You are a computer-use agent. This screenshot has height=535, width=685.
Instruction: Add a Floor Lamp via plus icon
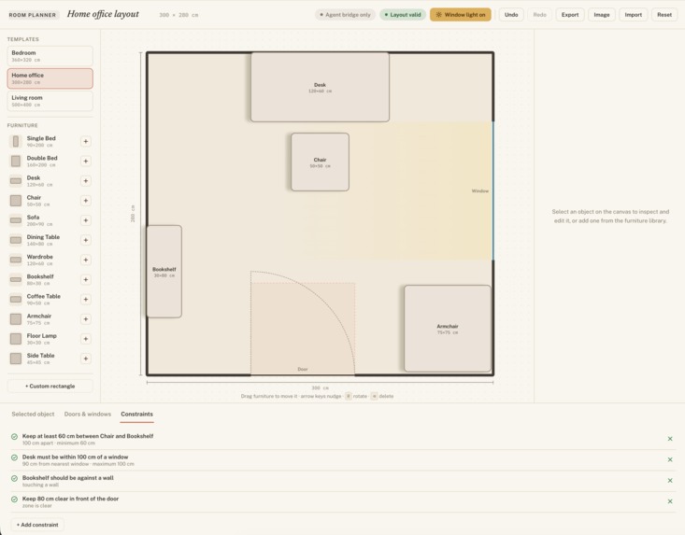pyautogui.click(x=86, y=339)
